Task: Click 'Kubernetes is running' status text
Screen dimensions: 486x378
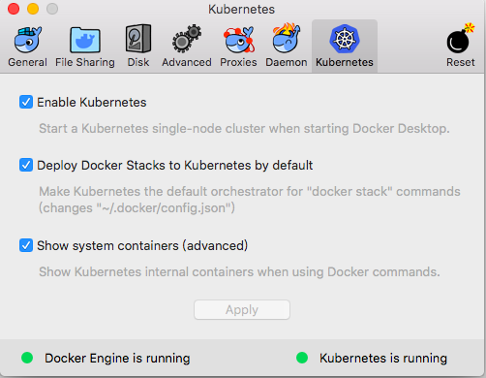Action: 383,359
